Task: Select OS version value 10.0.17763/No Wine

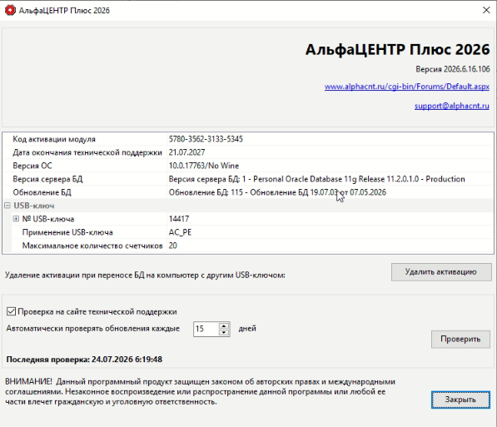Action: point(204,166)
